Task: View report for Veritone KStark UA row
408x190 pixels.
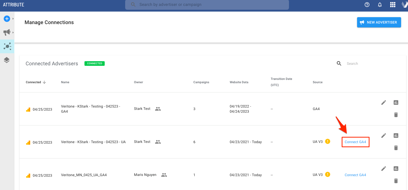Action: tap(396, 135)
